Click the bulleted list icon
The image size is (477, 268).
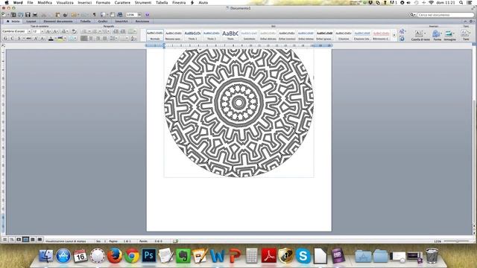tap(85, 31)
